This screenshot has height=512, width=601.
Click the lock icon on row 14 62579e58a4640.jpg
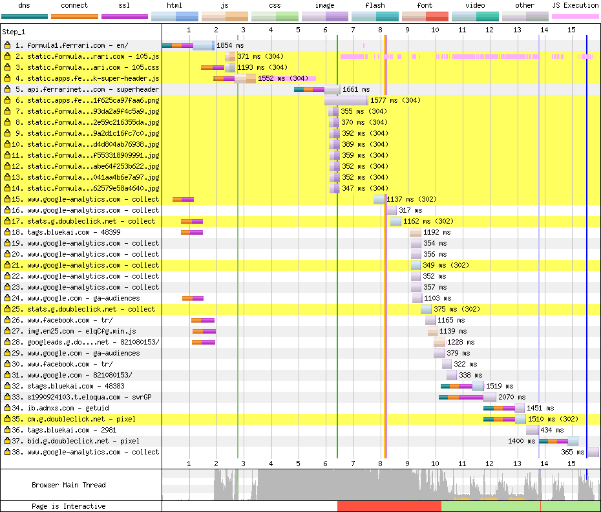(7, 188)
